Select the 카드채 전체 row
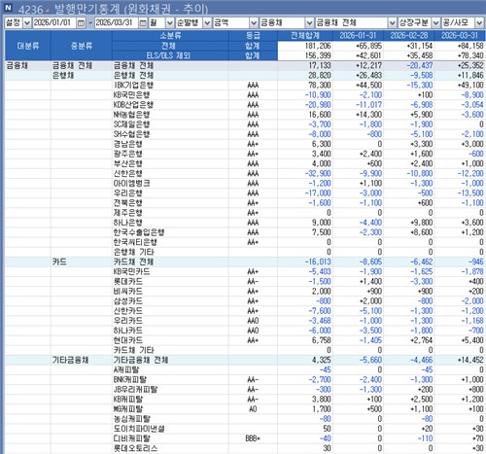This screenshot has height=454, width=486. pos(245,262)
